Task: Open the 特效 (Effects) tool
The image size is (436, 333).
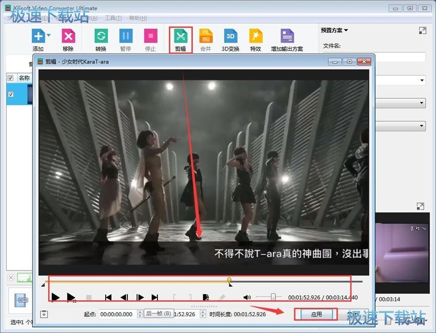Action: pos(255,35)
